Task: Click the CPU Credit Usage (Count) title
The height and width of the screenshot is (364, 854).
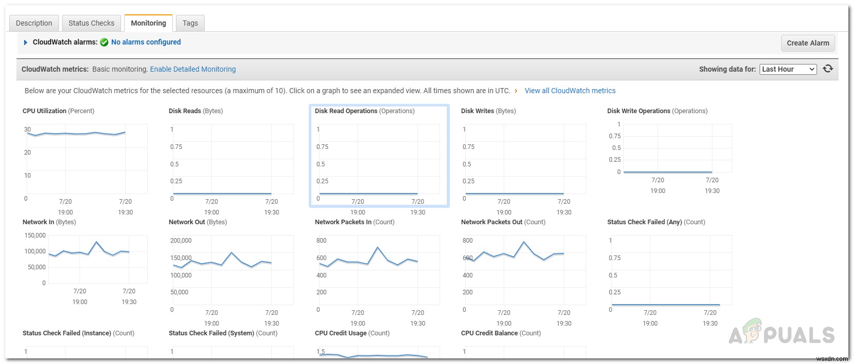Action: 352,333
